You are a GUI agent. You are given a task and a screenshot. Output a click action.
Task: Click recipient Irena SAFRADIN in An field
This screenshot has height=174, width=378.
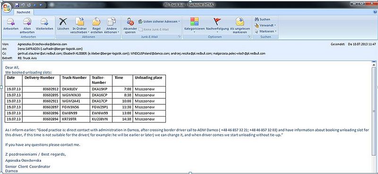tap(50, 48)
